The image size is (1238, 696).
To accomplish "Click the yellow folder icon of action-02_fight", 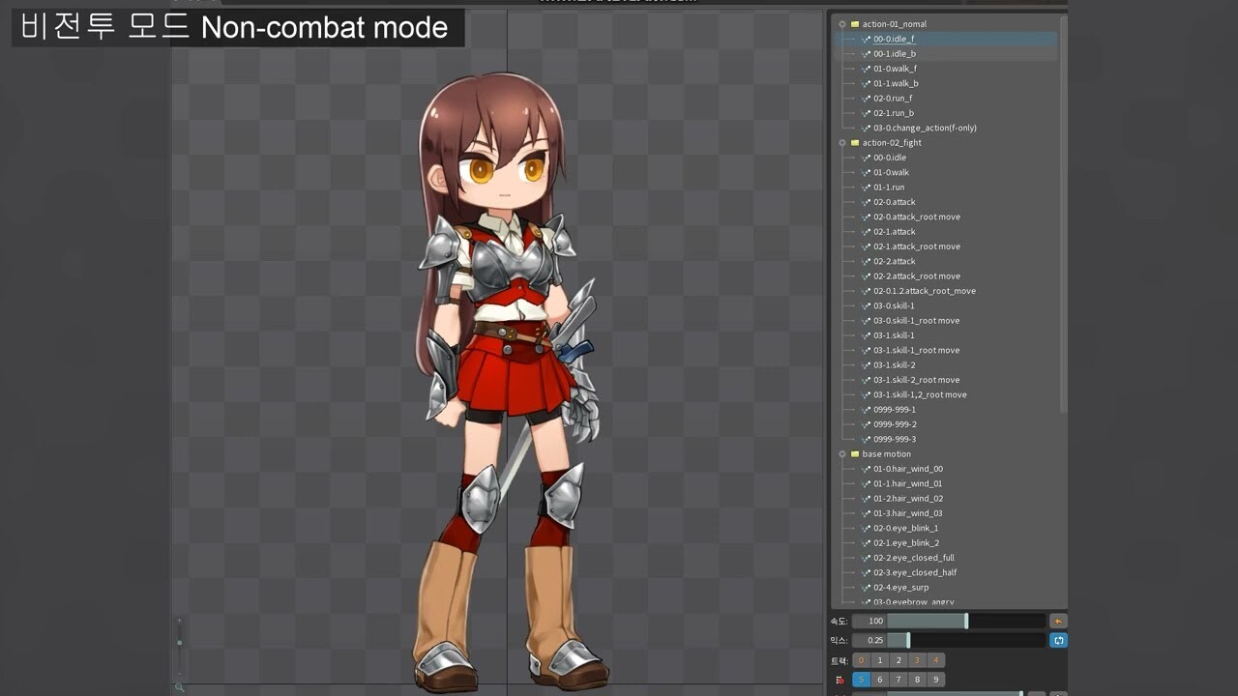I will pyautogui.click(x=855, y=142).
